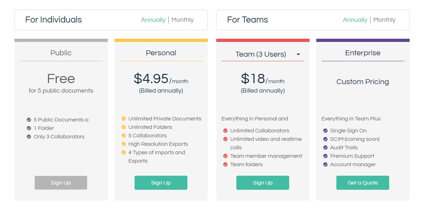This screenshot has width=423, height=219.
Task: Open the Team (3 Users) dropdown arrow
Action: [298, 55]
